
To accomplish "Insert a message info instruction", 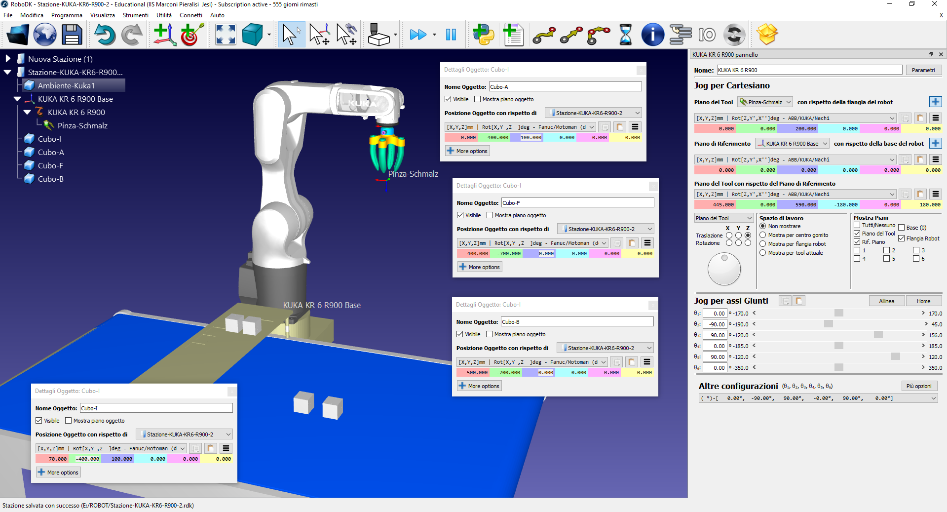I will pos(652,35).
